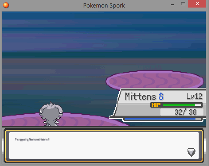Close the Pokemon Spork window
209x166 pixels.
click(197, 4)
